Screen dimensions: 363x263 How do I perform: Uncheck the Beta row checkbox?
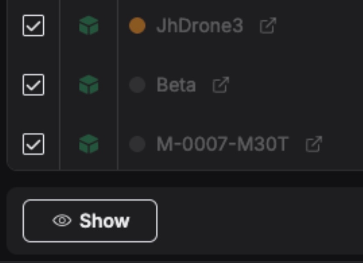click(33, 85)
